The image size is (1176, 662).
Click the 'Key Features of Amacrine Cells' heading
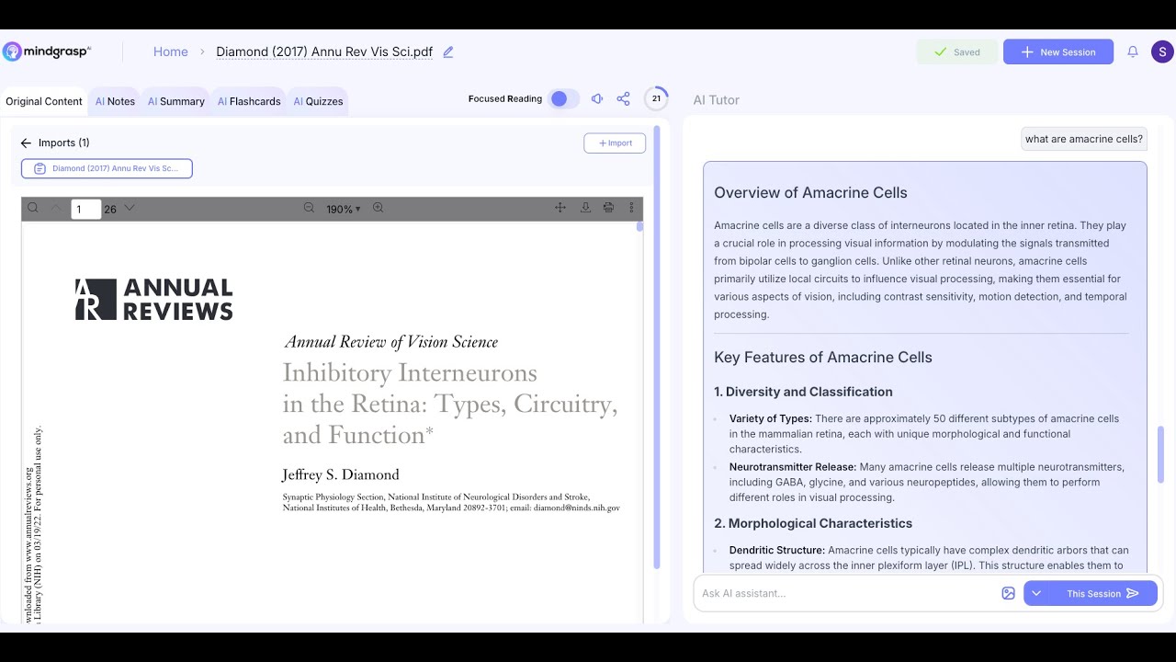click(823, 357)
